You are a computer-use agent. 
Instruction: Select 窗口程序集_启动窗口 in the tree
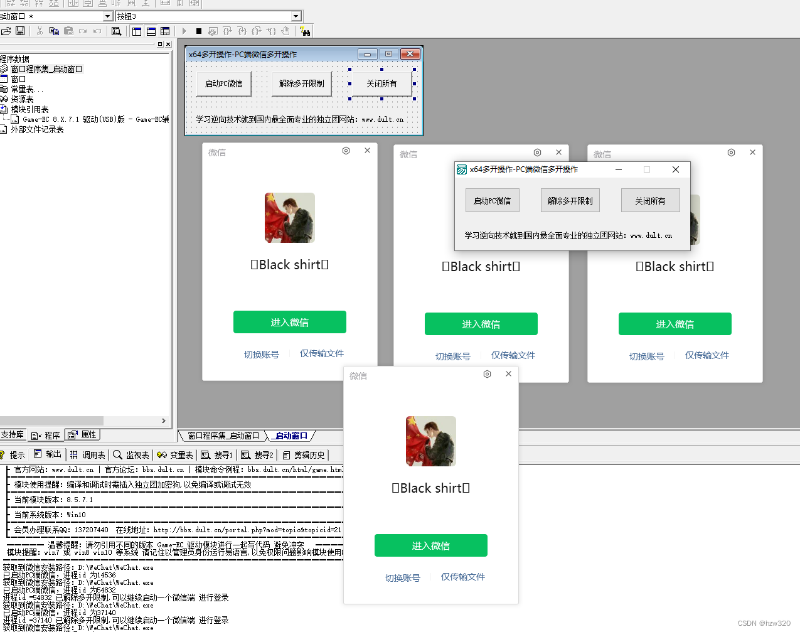(x=46, y=69)
